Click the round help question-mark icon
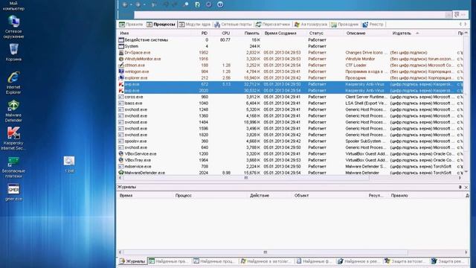 (x=220, y=4)
